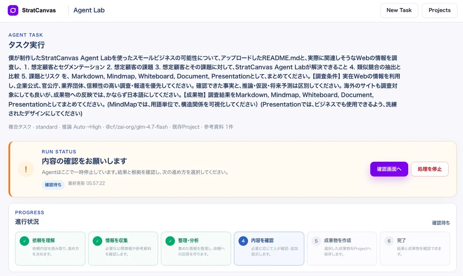This screenshot has width=463, height=276.
Task: Select the 情報を収集 progress card
Action: click(x=123, y=249)
